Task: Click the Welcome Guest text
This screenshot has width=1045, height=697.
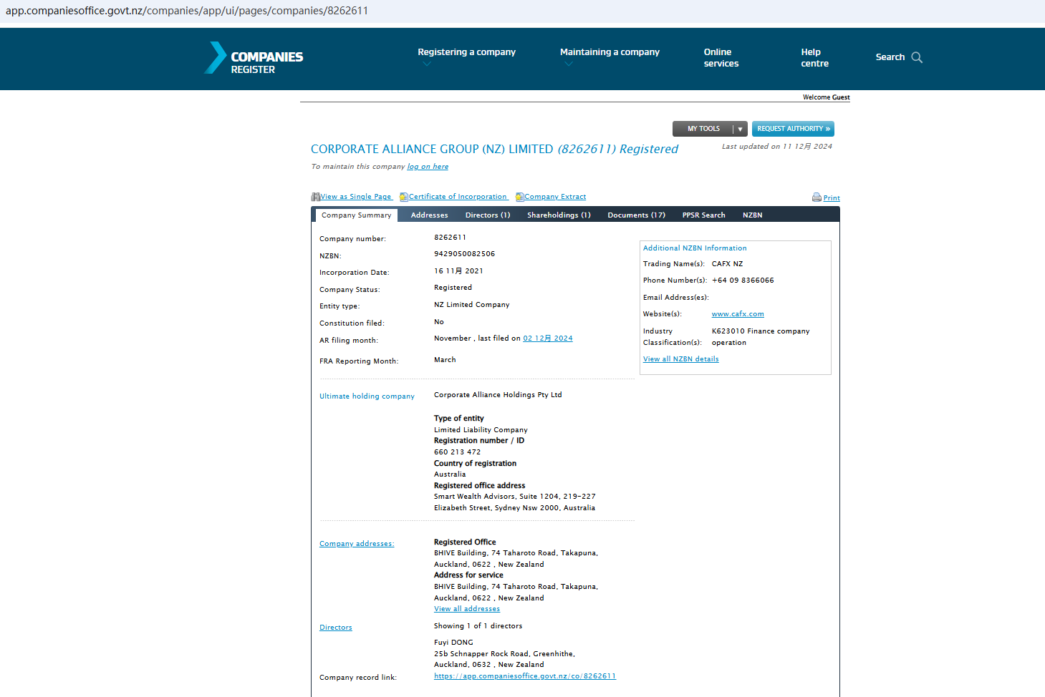Action: (x=826, y=97)
